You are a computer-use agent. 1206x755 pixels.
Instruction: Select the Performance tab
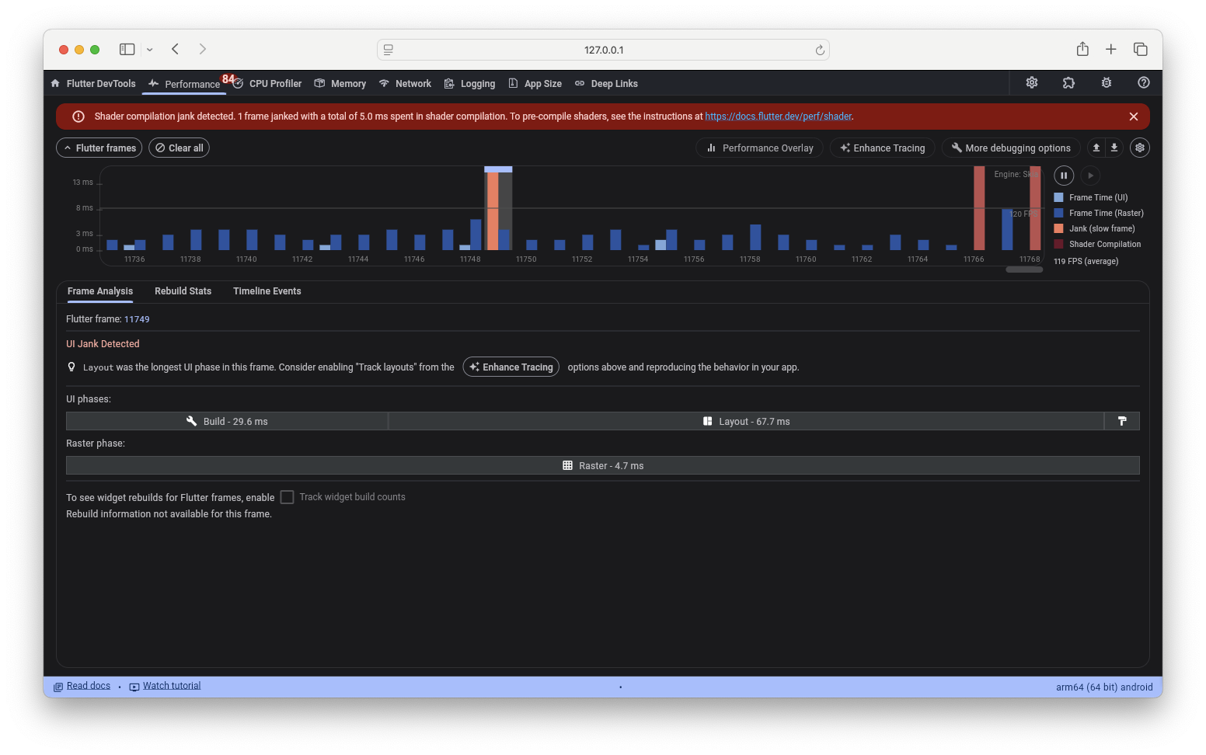coord(185,83)
